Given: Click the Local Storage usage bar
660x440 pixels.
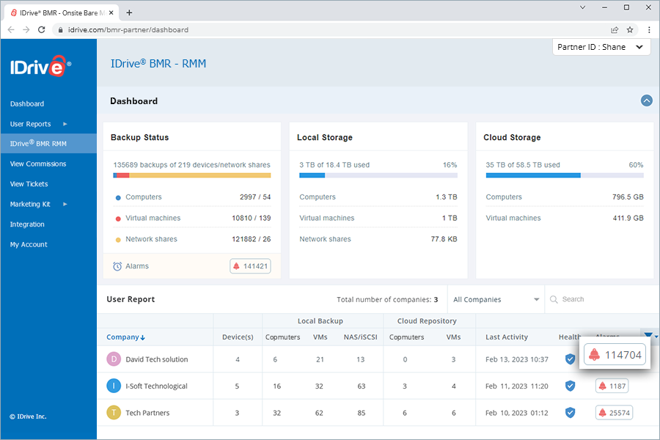Looking at the screenshot, I should click(378, 175).
